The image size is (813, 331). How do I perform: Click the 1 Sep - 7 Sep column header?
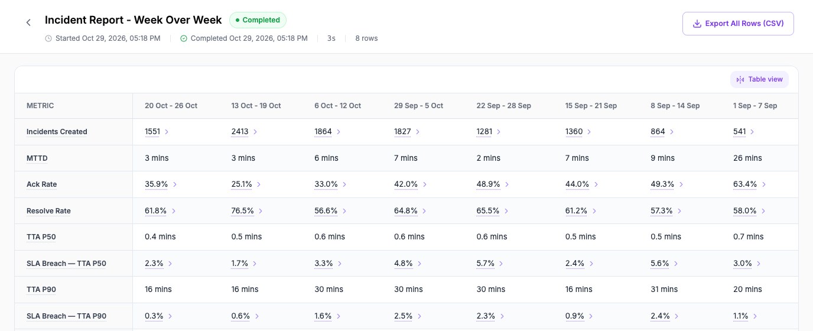755,106
